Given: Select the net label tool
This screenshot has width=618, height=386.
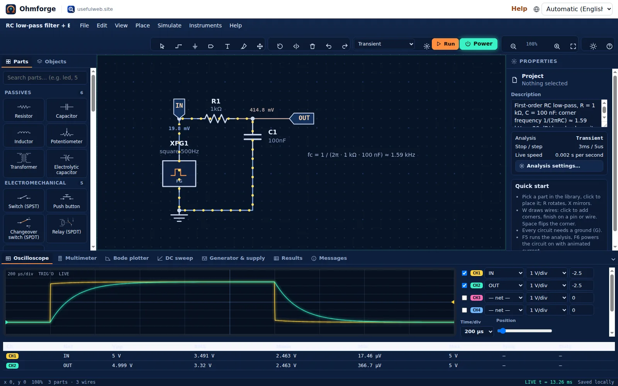Looking at the screenshot, I should (211, 46).
